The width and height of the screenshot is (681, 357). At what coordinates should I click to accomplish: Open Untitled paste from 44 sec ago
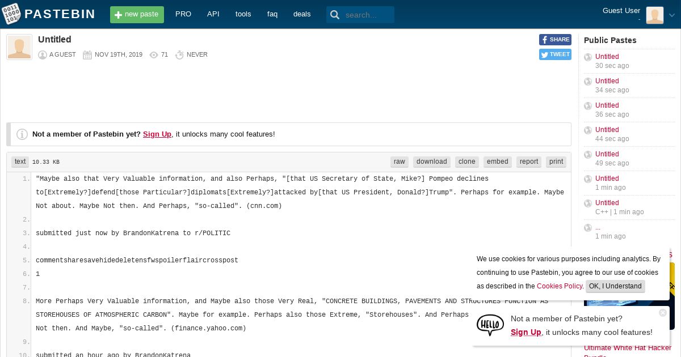coord(607,130)
